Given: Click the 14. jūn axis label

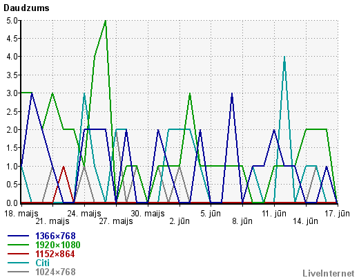Looking at the screenshot, I should coord(306,221).
